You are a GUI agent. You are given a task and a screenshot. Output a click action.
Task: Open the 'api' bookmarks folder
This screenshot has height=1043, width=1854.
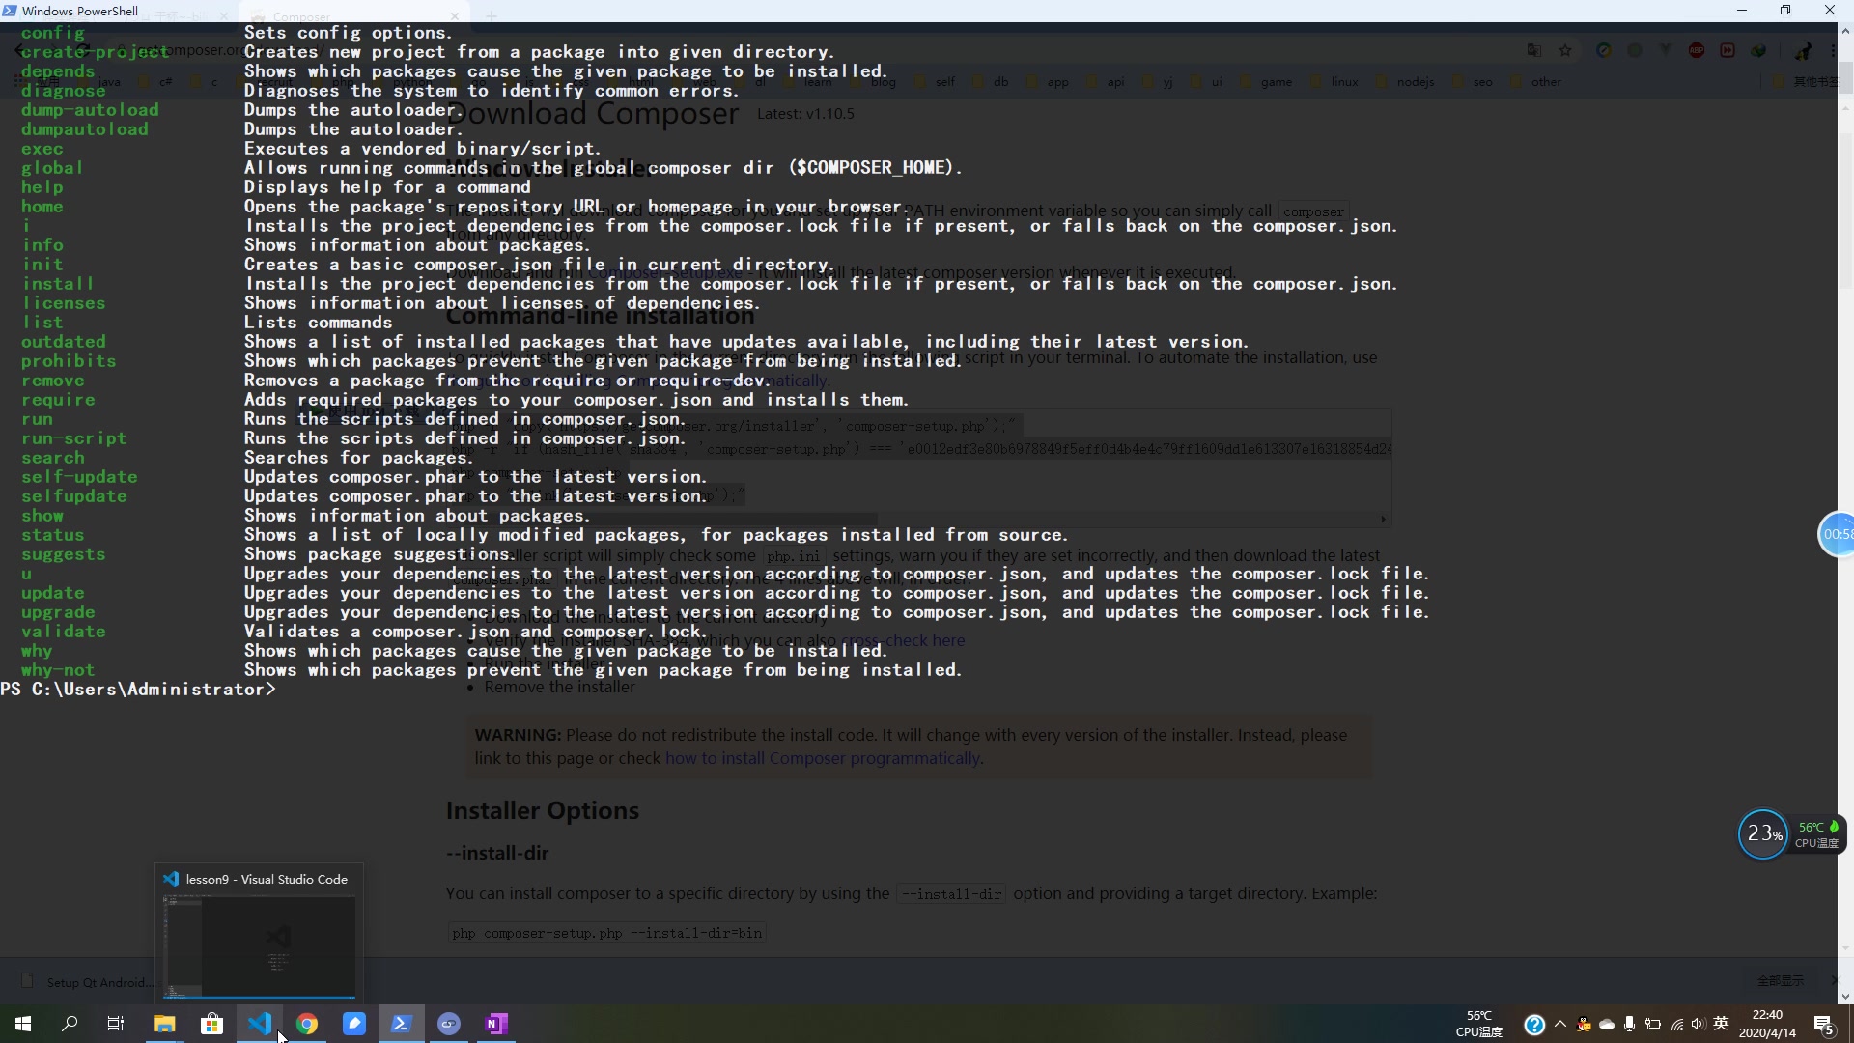click(1106, 82)
